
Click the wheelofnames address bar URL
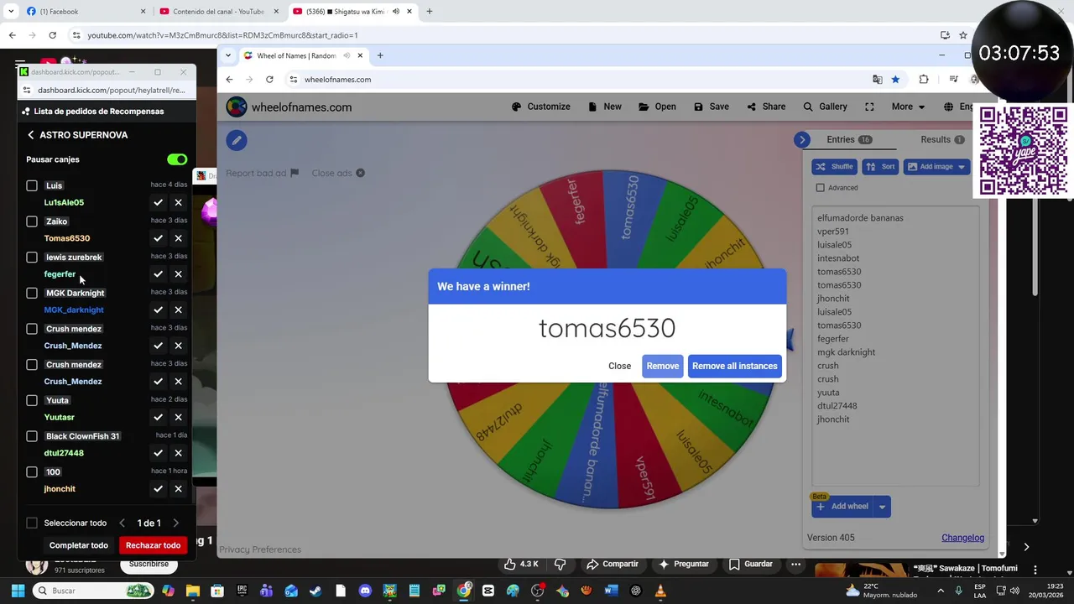pos(337,80)
